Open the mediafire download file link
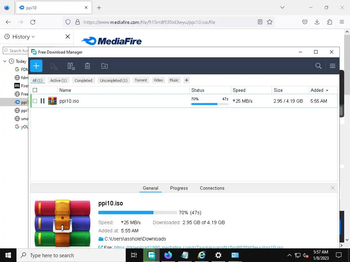The height and width of the screenshot is (262, 350). coord(199,247)
